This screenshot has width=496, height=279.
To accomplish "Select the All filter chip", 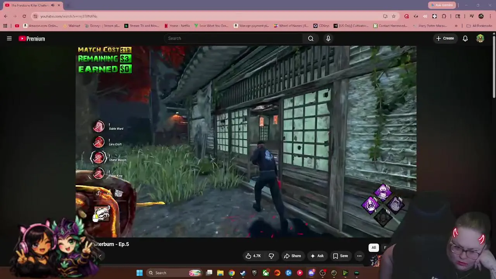I will click(374, 248).
